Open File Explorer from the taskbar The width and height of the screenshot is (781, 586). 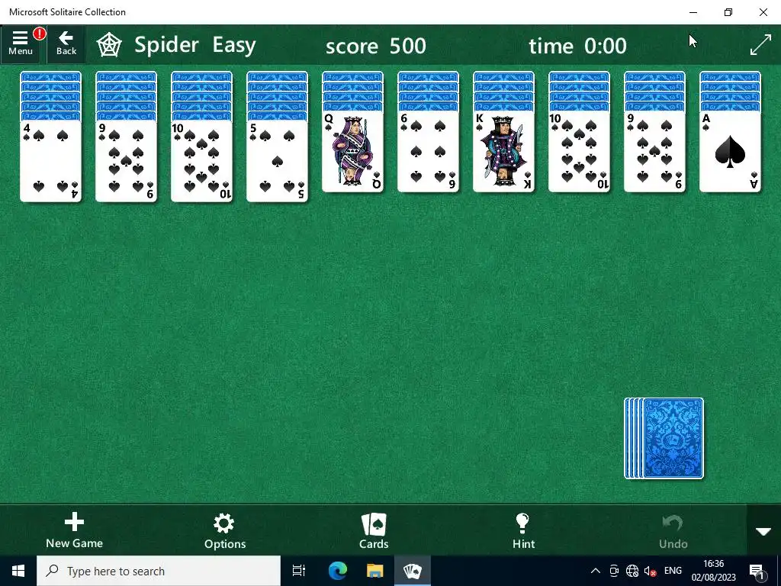(x=374, y=571)
